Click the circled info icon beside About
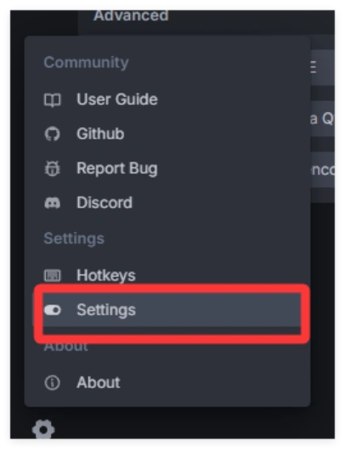 (x=53, y=383)
